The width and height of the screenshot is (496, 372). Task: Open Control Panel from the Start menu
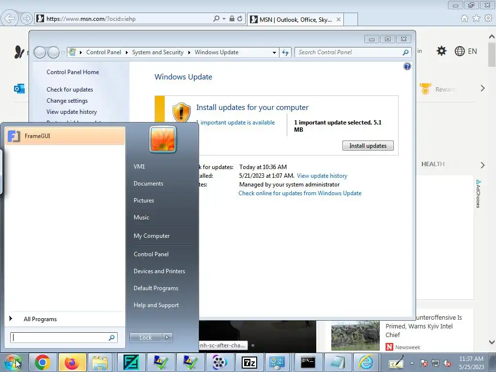(x=151, y=254)
